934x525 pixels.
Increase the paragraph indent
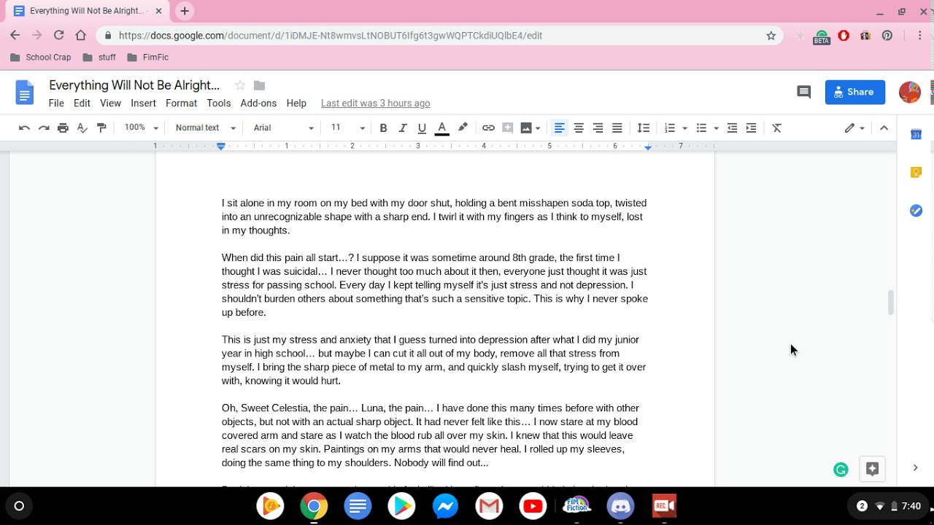click(752, 128)
